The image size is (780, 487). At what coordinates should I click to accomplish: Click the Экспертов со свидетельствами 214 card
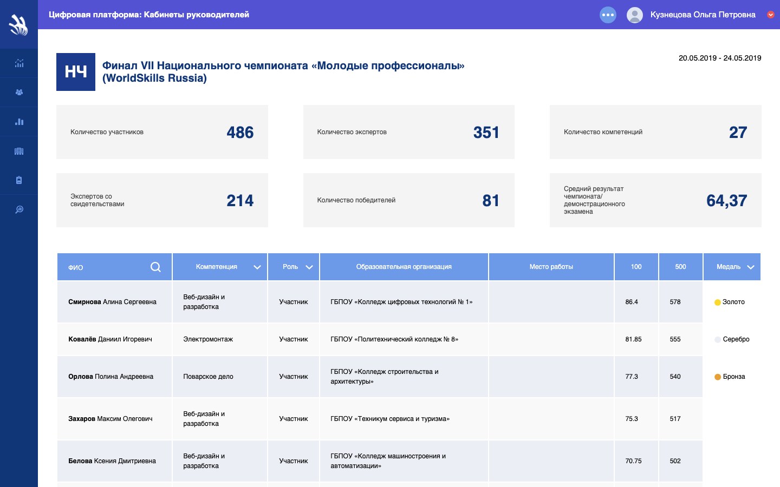click(x=162, y=200)
